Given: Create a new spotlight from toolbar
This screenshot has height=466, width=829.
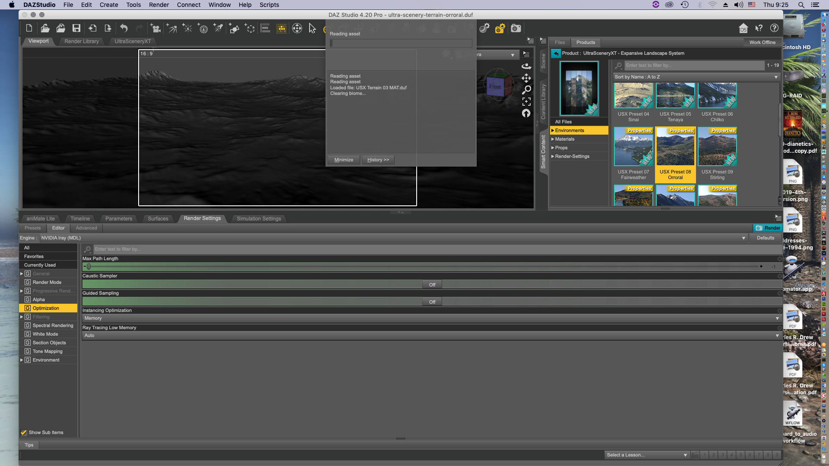Looking at the screenshot, I should 218,28.
